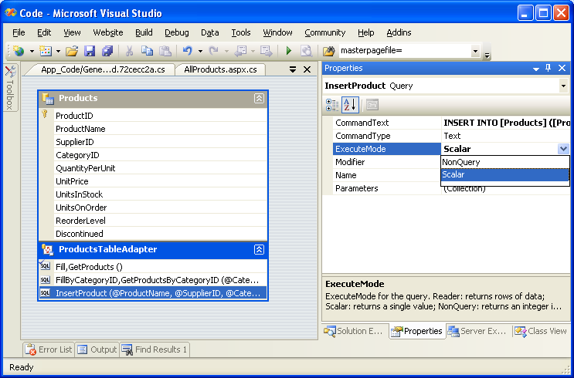The width and height of the screenshot is (574, 378).
Task: Click the Undo toolbar icon
Action: pyautogui.click(x=188, y=51)
